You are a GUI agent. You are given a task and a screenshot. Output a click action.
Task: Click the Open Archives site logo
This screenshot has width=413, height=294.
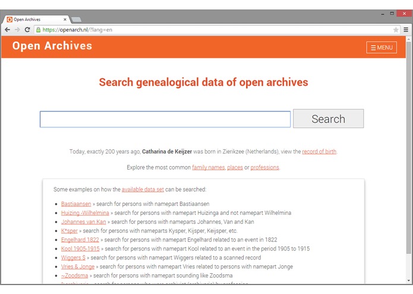pos(52,46)
